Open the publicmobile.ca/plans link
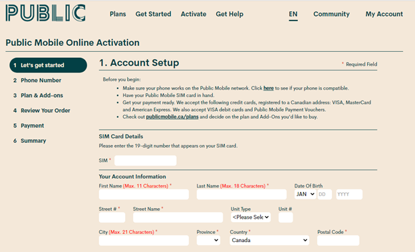Viewport: 415px width, 252px height. pos(172,117)
